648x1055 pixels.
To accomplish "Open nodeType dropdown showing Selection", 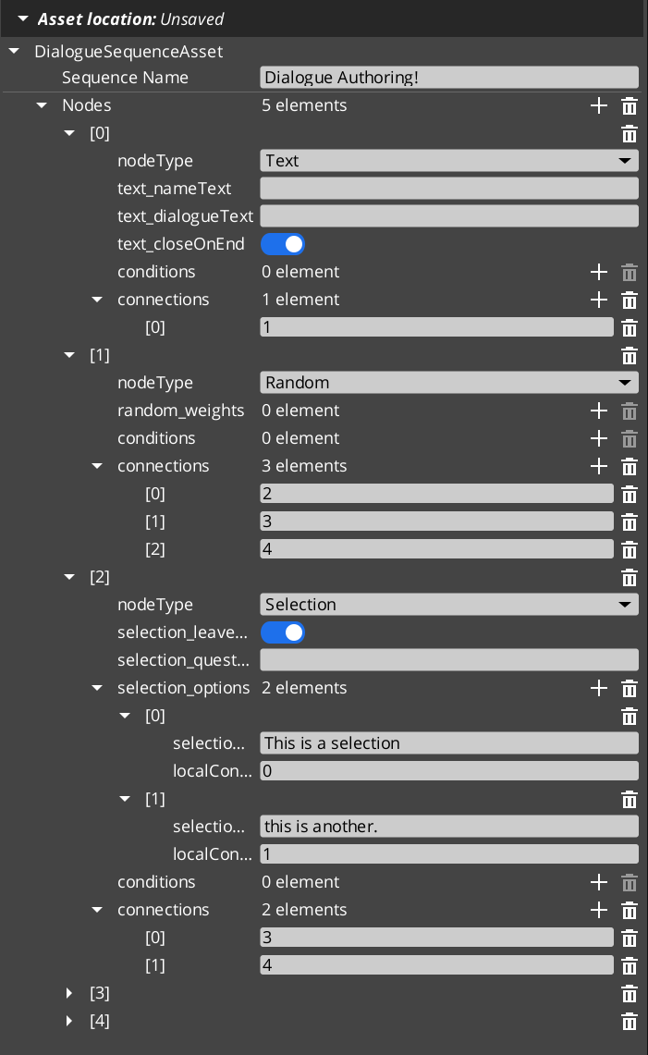I will 449,605.
